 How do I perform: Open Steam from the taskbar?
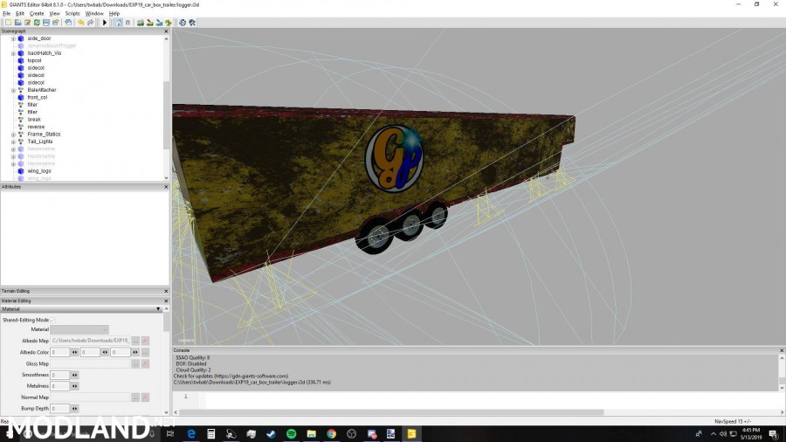(272, 434)
